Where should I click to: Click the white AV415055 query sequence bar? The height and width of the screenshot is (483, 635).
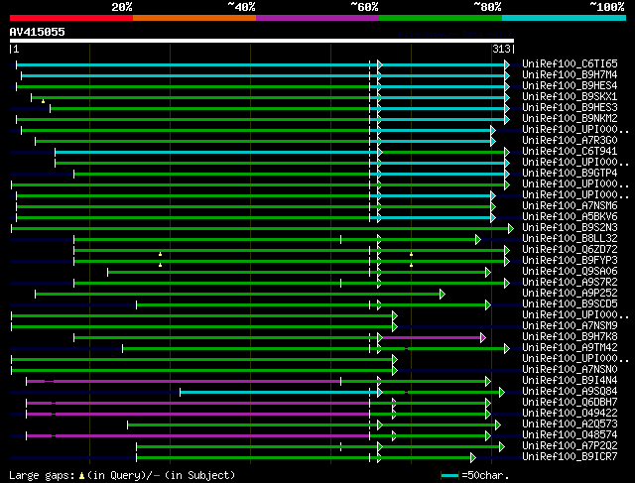262,41
